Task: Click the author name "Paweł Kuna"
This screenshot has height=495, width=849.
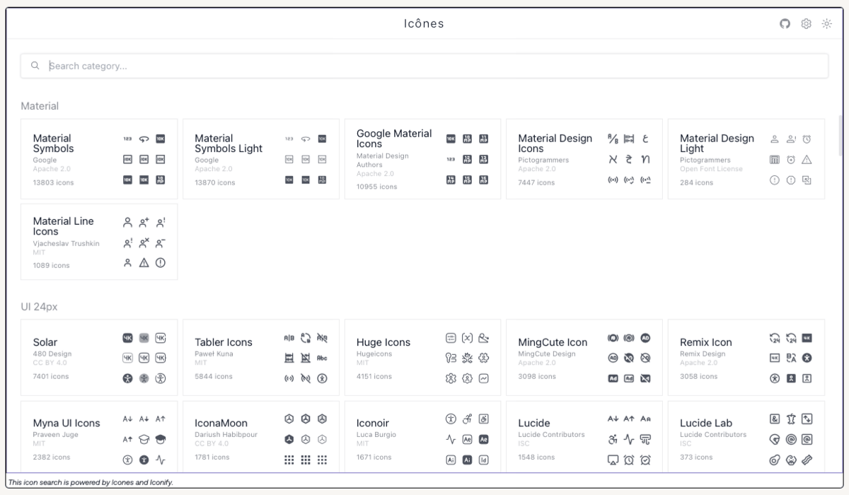Action: [214, 354]
